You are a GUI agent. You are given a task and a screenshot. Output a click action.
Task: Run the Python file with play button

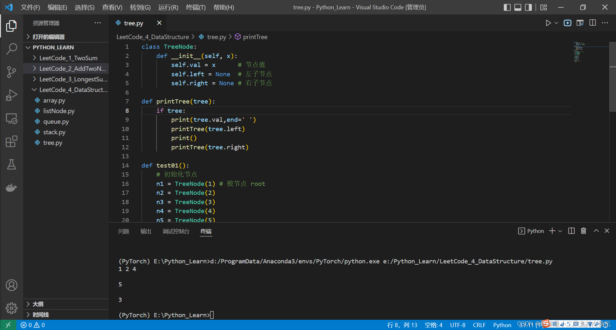click(548, 23)
